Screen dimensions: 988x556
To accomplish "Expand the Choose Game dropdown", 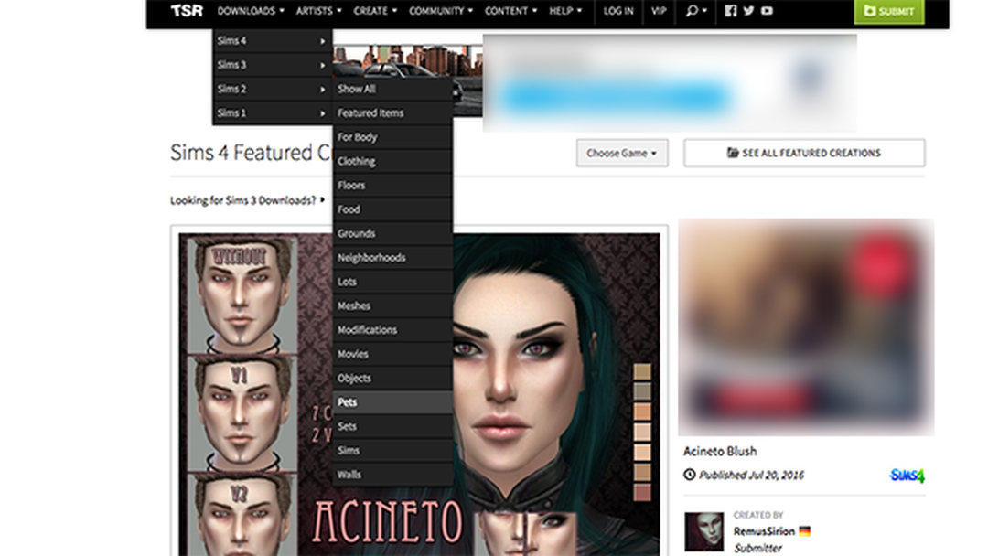I will tap(622, 153).
